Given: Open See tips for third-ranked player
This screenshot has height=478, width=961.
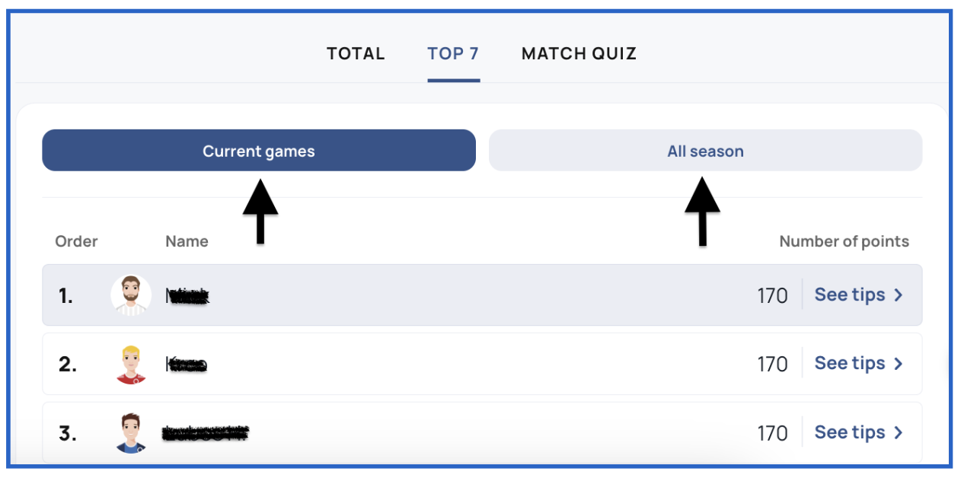Looking at the screenshot, I should pyautogui.click(x=858, y=432).
